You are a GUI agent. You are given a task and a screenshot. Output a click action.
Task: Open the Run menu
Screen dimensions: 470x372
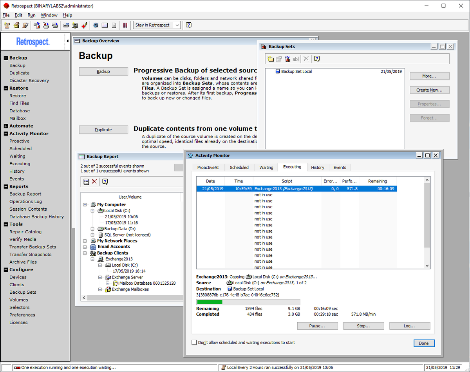pyautogui.click(x=31, y=15)
